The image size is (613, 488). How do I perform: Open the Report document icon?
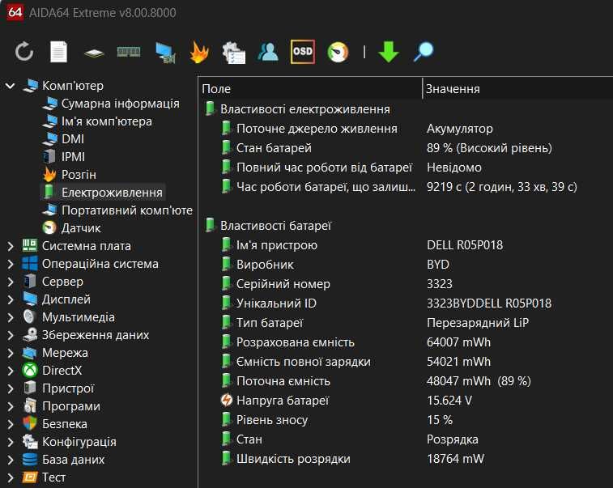[58, 52]
